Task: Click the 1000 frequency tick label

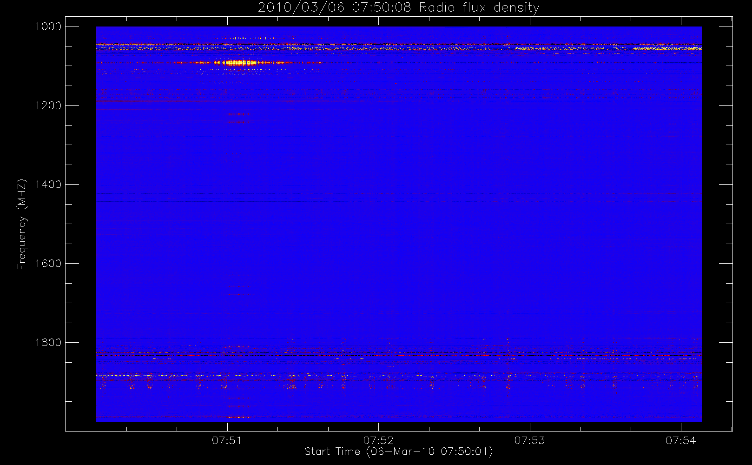Action: (48, 27)
